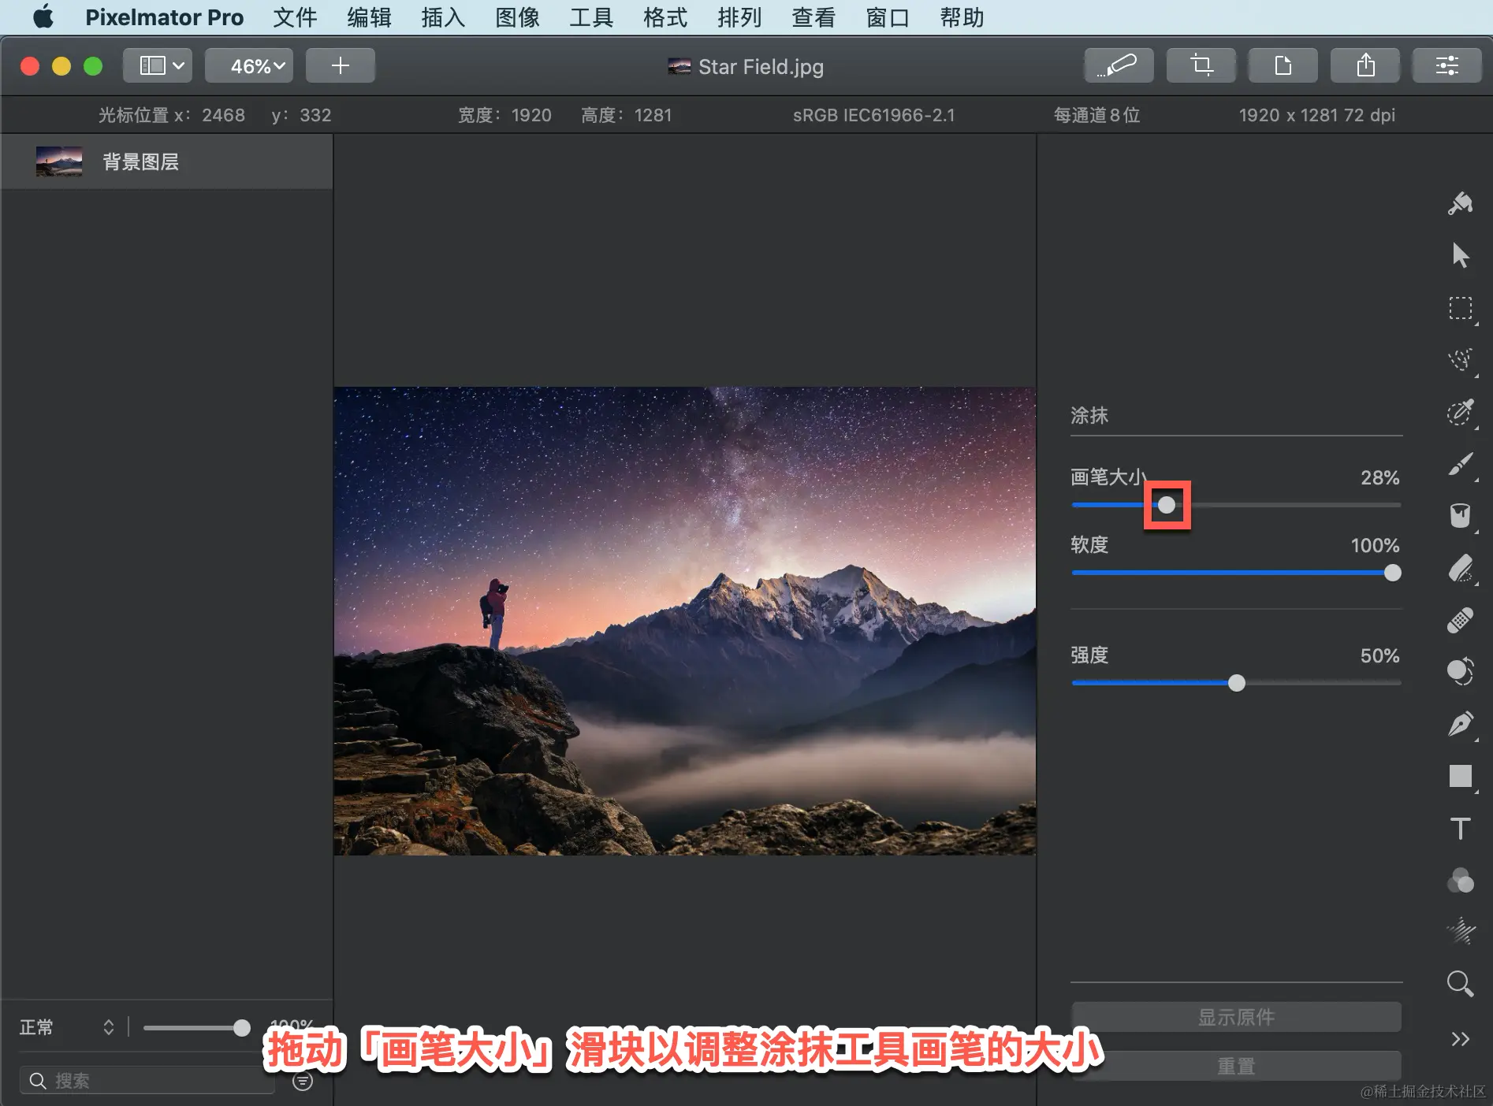This screenshot has width=1493, height=1106.
Task: Select the Color Fill bucket tool
Action: 1461,516
